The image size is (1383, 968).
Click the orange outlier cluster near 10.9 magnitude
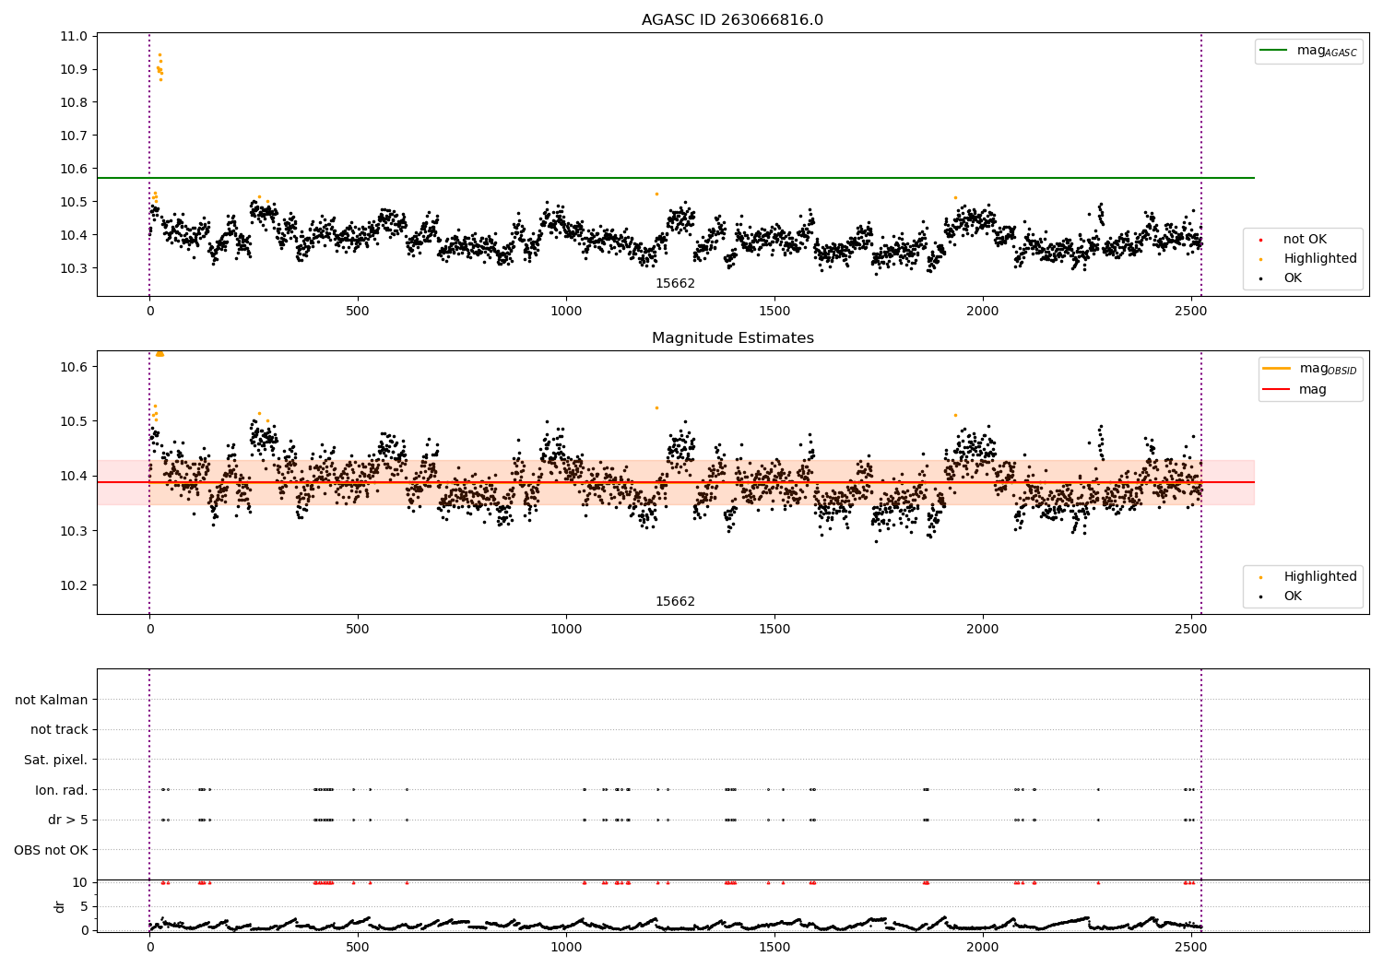click(x=160, y=67)
